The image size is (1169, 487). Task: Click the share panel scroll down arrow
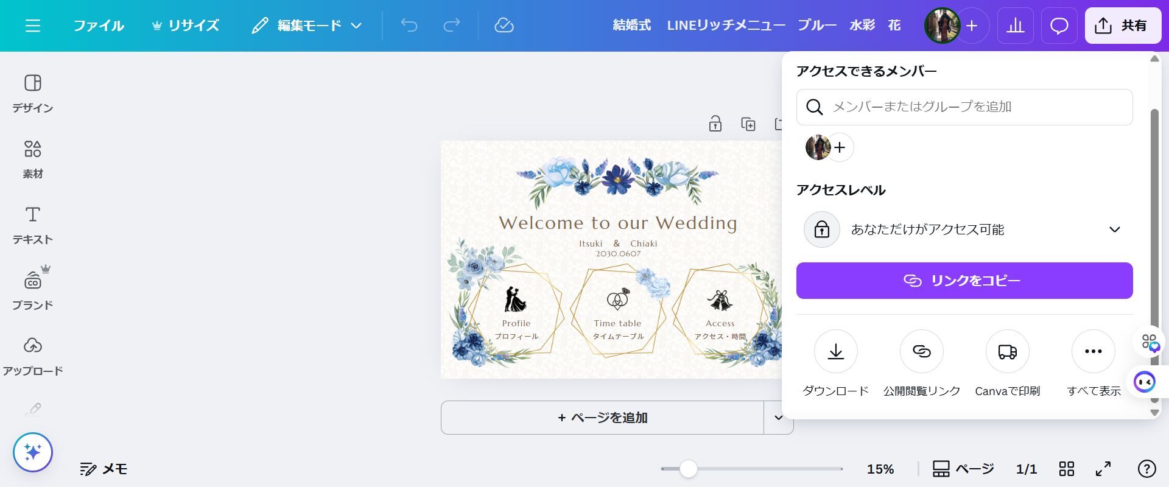(x=1154, y=413)
